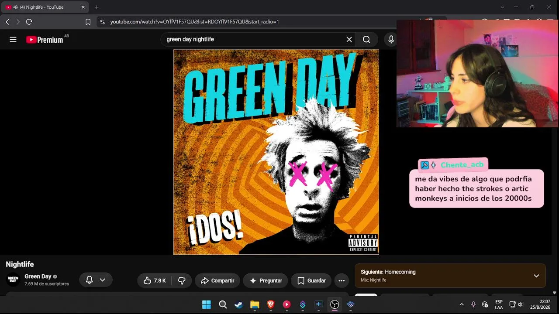Screen dimensions: 559x314
Task: Switch to Brave browser in taskbar
Action: (271, 304)
